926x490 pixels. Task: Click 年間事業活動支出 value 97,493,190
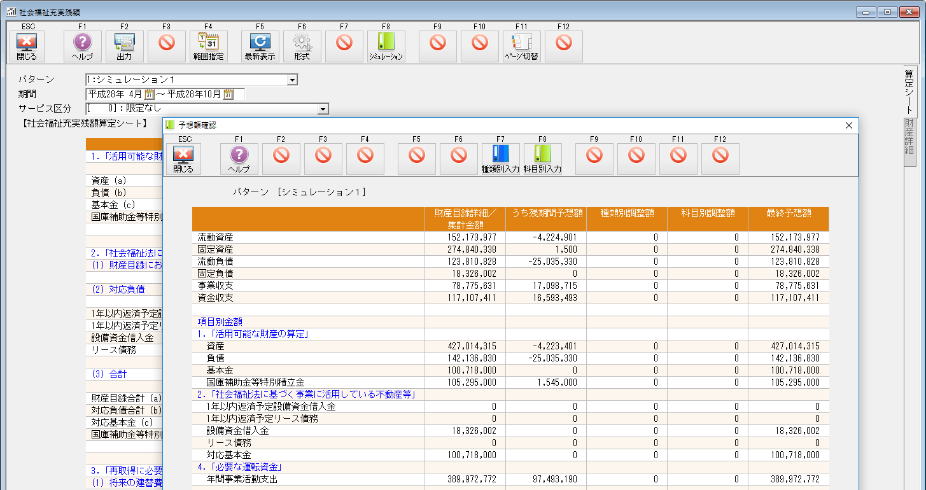click(554, 479)
